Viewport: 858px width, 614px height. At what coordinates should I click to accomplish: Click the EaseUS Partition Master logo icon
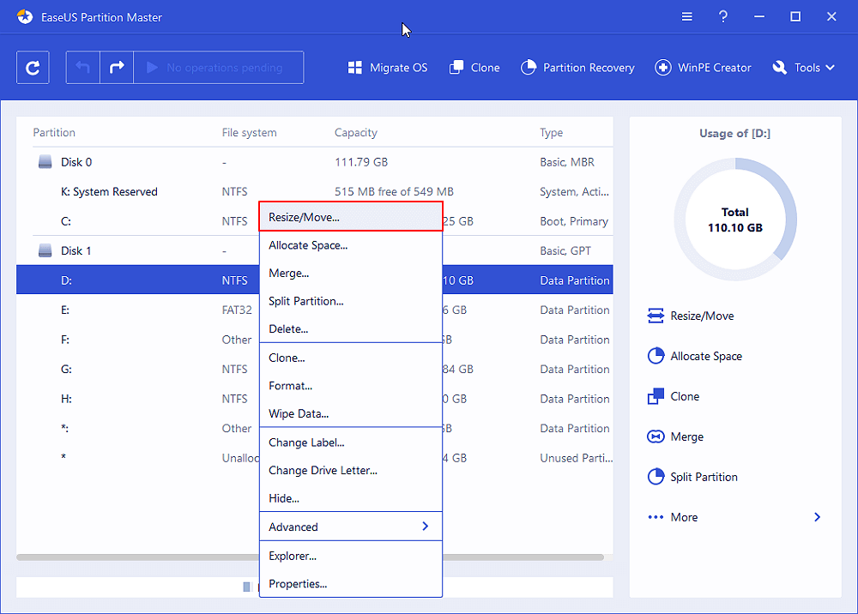coord(25,17)
